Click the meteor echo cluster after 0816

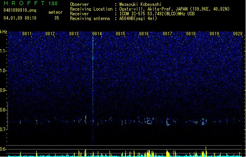pos(150,121)
